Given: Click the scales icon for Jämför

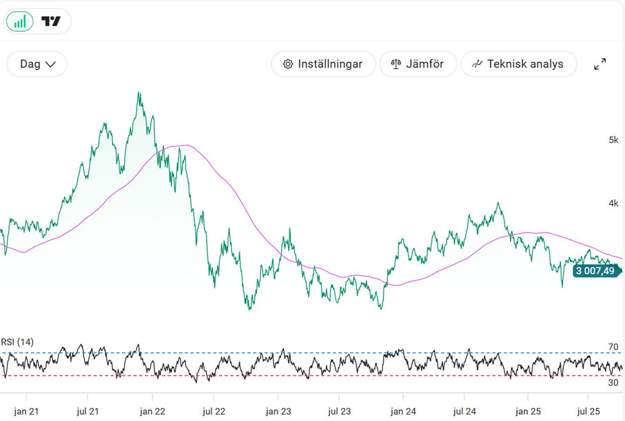Looking at the screenshot, I should 396,64.
